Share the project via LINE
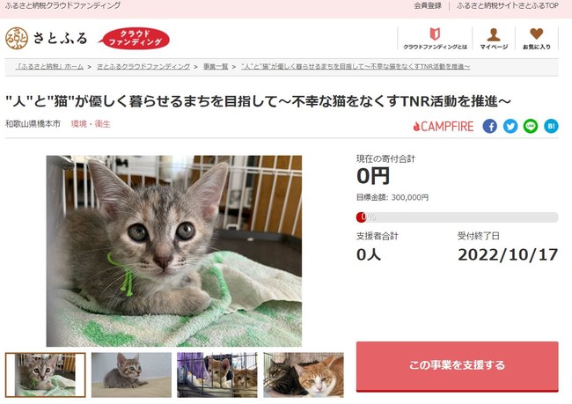This screenshot has height=404, width=572. pyautogui.click(x=531, y=126)
